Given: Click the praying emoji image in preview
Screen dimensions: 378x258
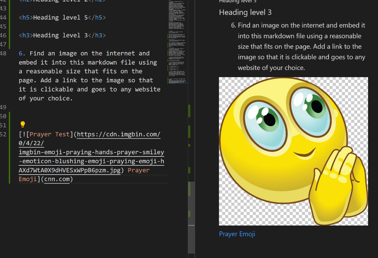Looking at the screenshot, I should (x=293, y=151).
